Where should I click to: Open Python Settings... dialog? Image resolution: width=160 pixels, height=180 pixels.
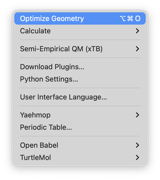click(x=49, y=79)
